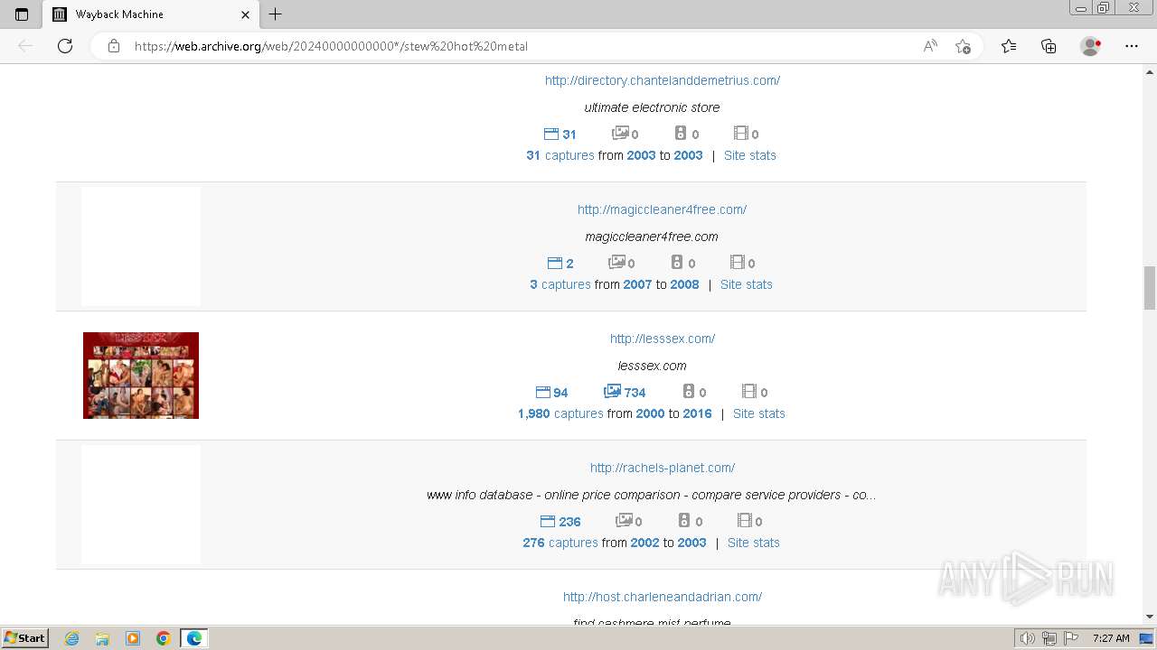The height and width of the screenshot is (650, 1157).
Task: Click blank thumbnail for magiccleaner4free.com
Action: click(x=141, y=246)
